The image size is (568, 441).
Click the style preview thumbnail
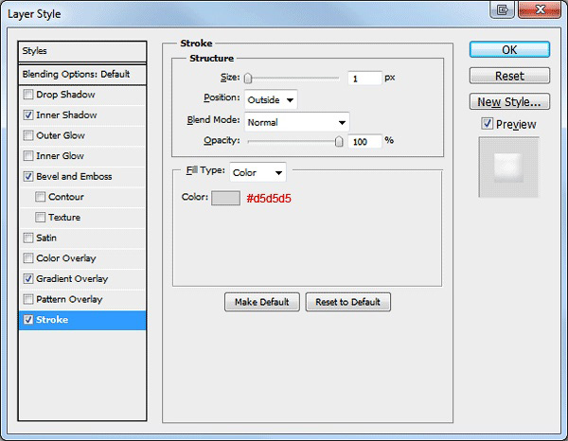point(508,167)
